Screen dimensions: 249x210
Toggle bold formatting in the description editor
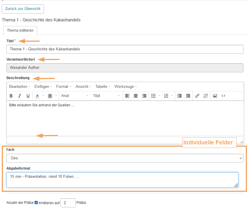coord(11,96)
